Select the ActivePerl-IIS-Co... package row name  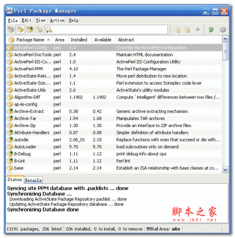tap(33, 62)
